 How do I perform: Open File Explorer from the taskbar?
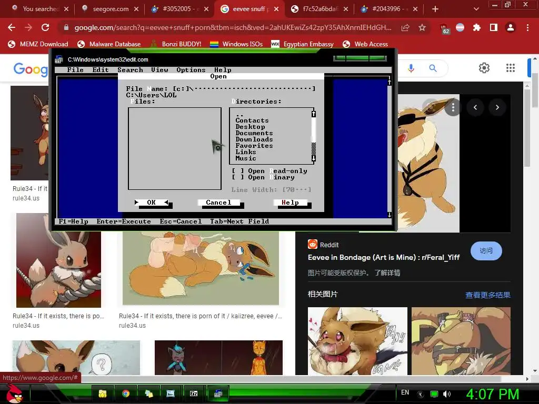102,393
